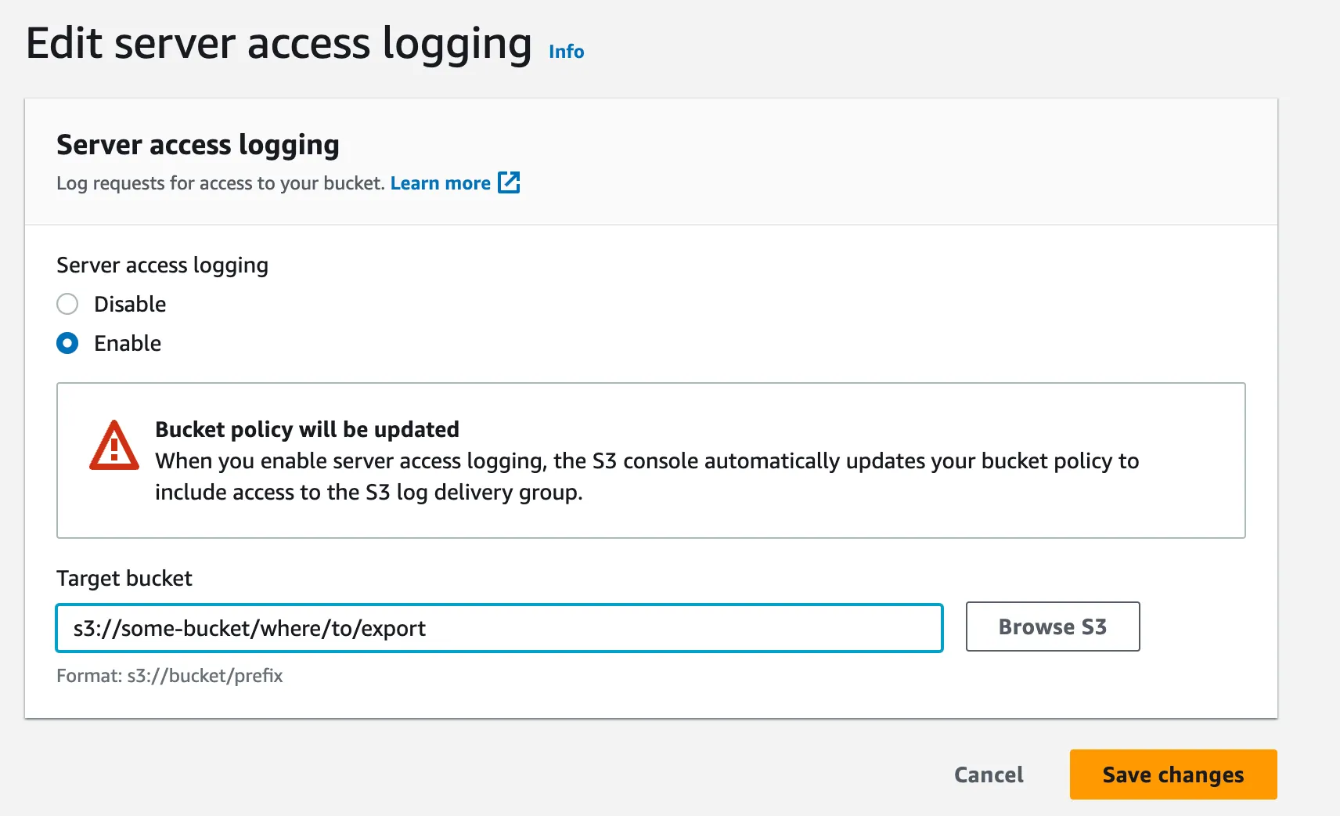Click the bucket policy warning message box
Screen dimensions: 1340x816
(x=650, y=460)
